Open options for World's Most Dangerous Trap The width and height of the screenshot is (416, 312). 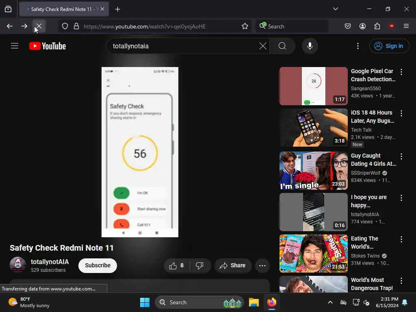pyautogui.click(x=401, y=281)
